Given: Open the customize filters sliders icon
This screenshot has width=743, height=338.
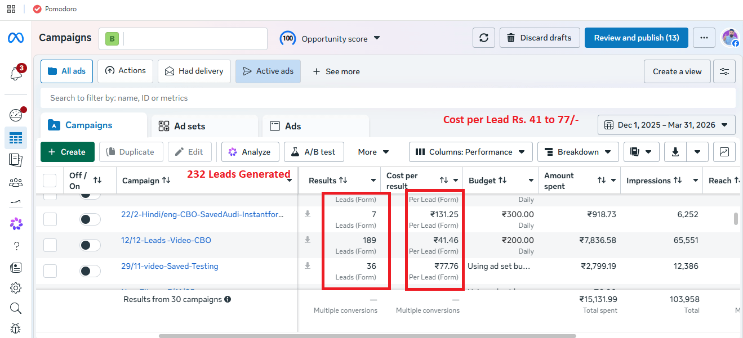Looking at the screenshot, I should coord(724,71).
